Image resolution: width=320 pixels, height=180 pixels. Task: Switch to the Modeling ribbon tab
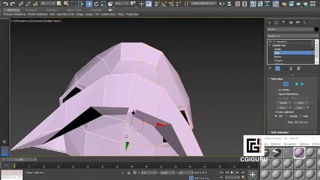tap(13, 10)
